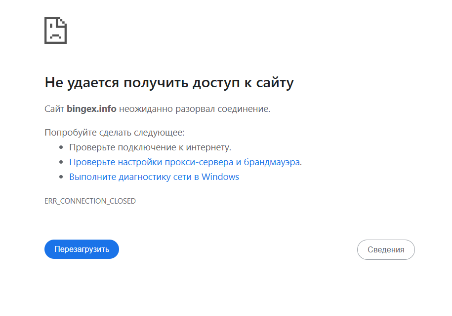Click the bullet before the internet connection suggestion
The height and width of the screenshot is (316, 452).
[x=61, y=147]
